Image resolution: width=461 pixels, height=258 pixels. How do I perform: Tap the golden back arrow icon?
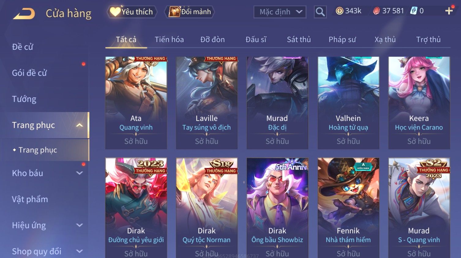[x=24, y=14]
